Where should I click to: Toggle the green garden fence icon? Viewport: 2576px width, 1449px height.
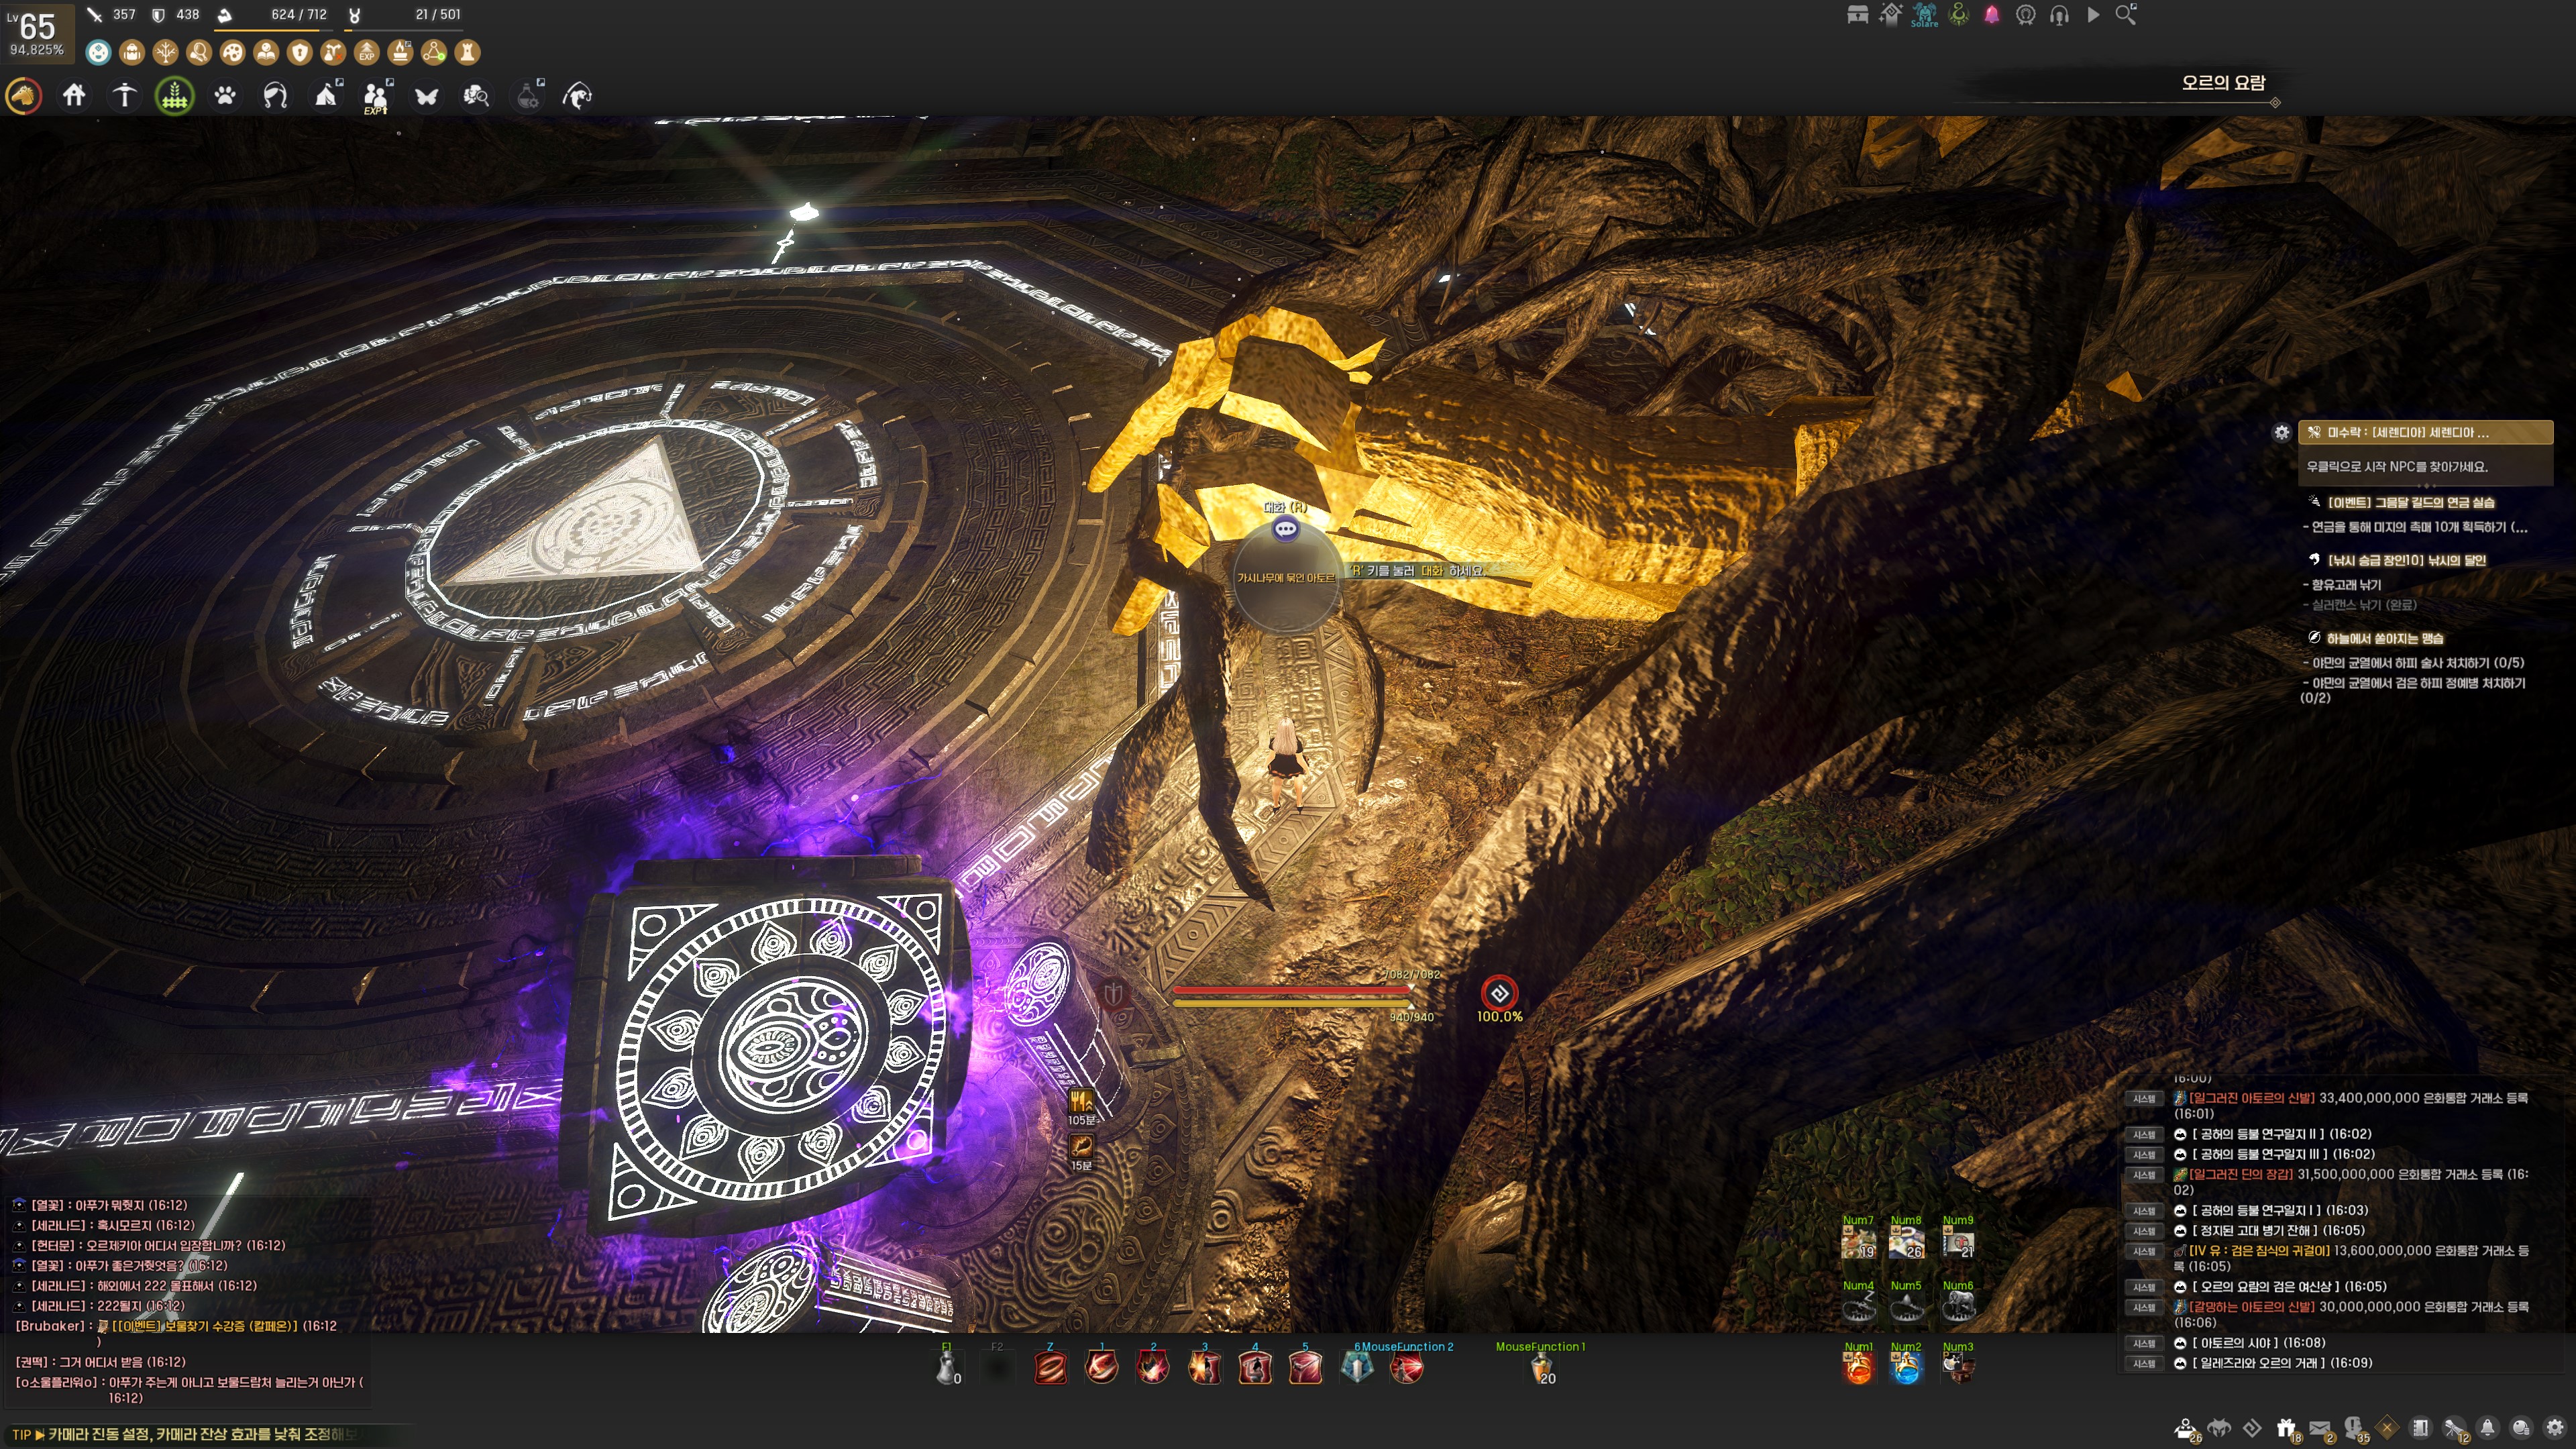pos(175,96)
